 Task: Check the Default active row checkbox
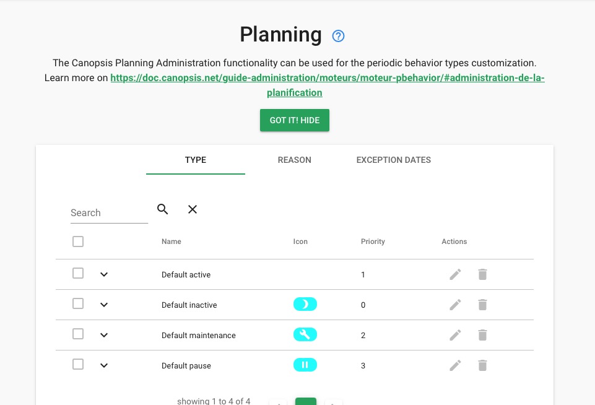pos(77,273)
